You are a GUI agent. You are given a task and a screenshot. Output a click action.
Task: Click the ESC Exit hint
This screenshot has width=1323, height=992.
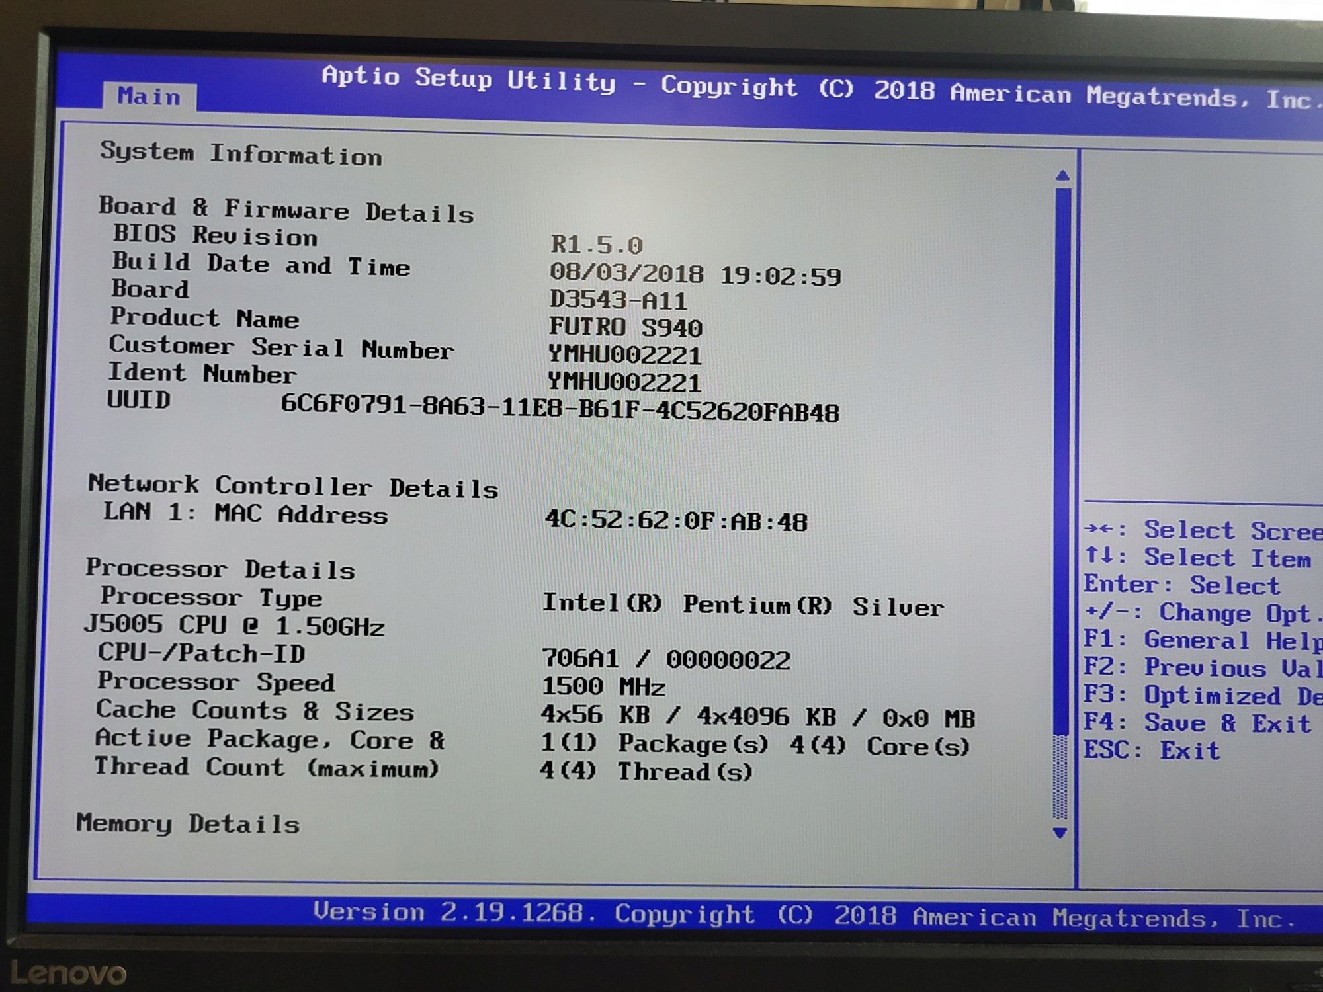tap(1152, 751)
